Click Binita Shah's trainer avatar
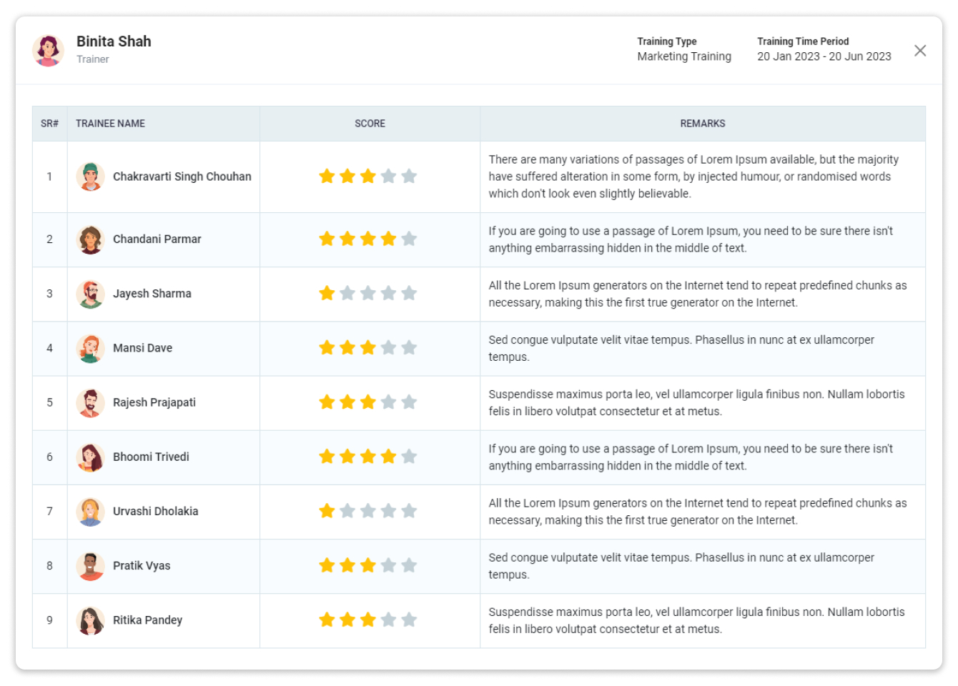 click(49, 49)
